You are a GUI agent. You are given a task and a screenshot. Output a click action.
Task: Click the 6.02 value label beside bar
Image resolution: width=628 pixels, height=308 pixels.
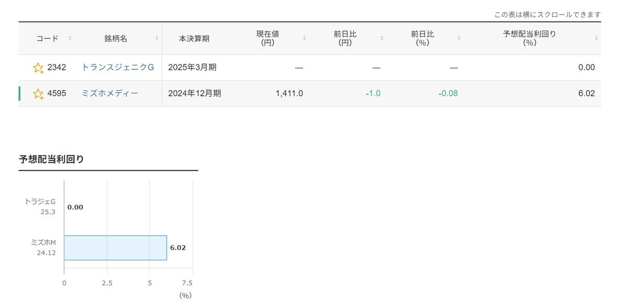point(178,248)
